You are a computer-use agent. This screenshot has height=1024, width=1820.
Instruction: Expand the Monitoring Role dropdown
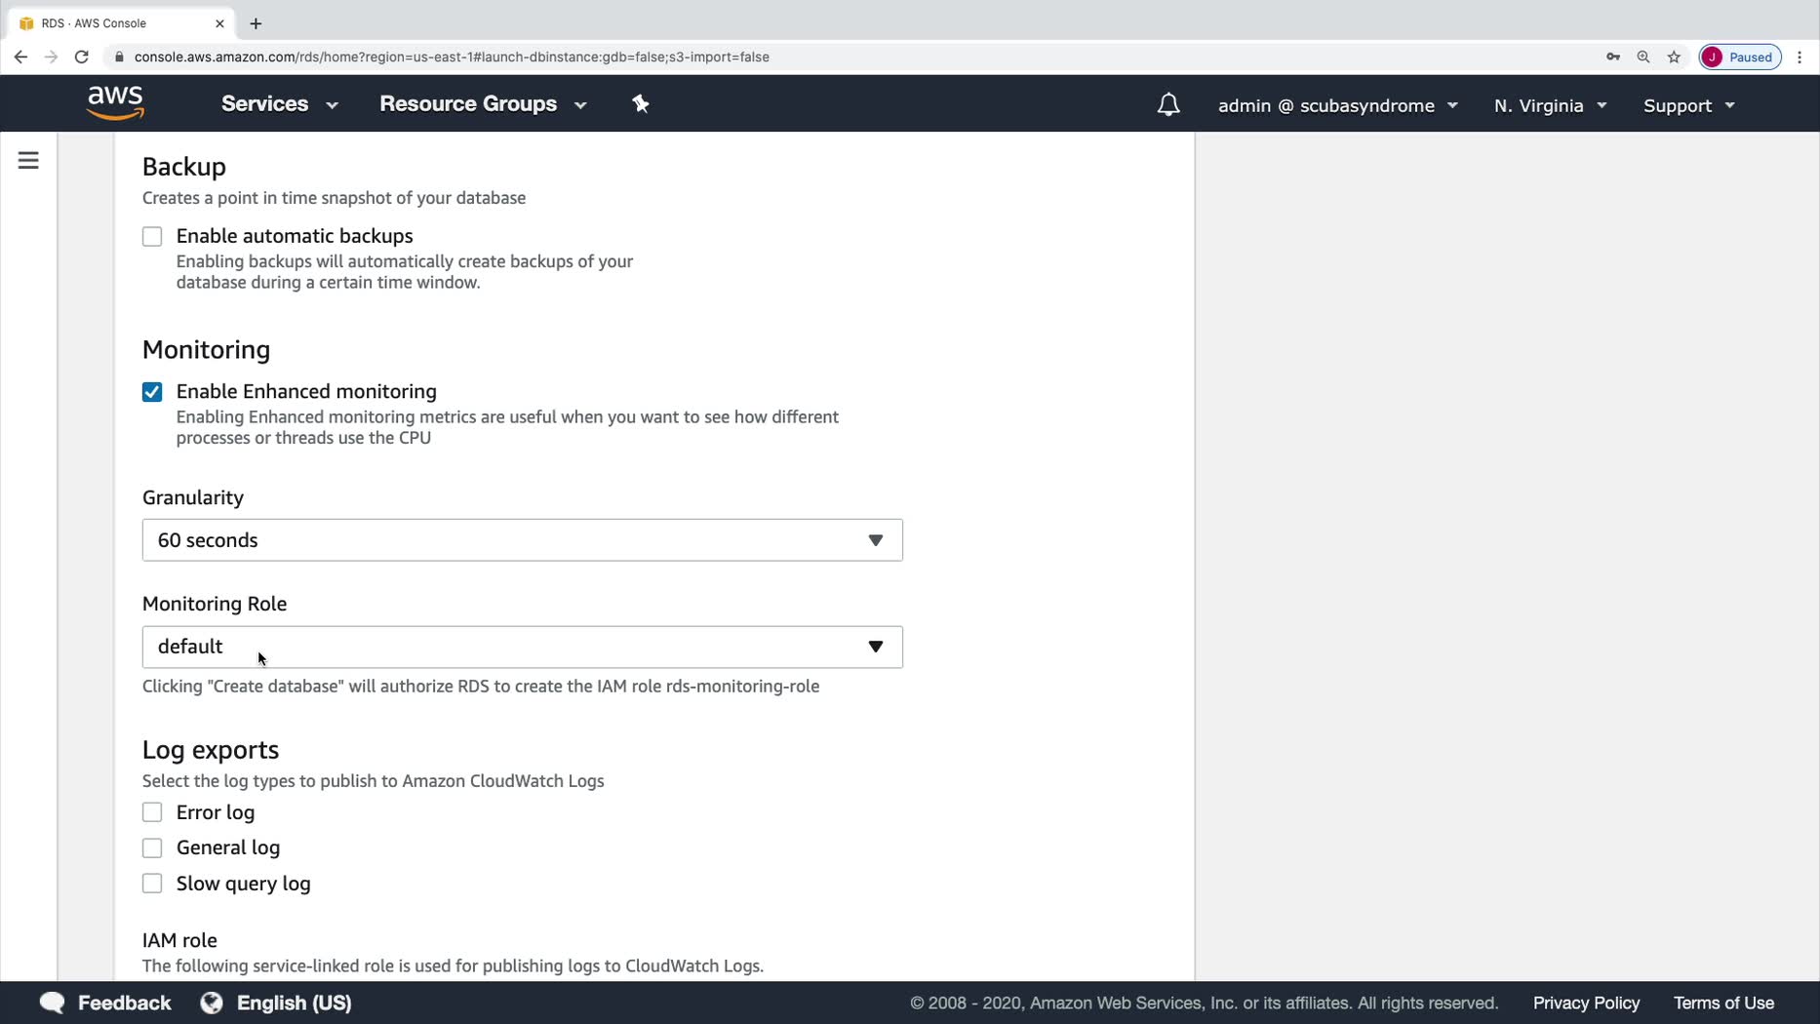coord(522,647)
